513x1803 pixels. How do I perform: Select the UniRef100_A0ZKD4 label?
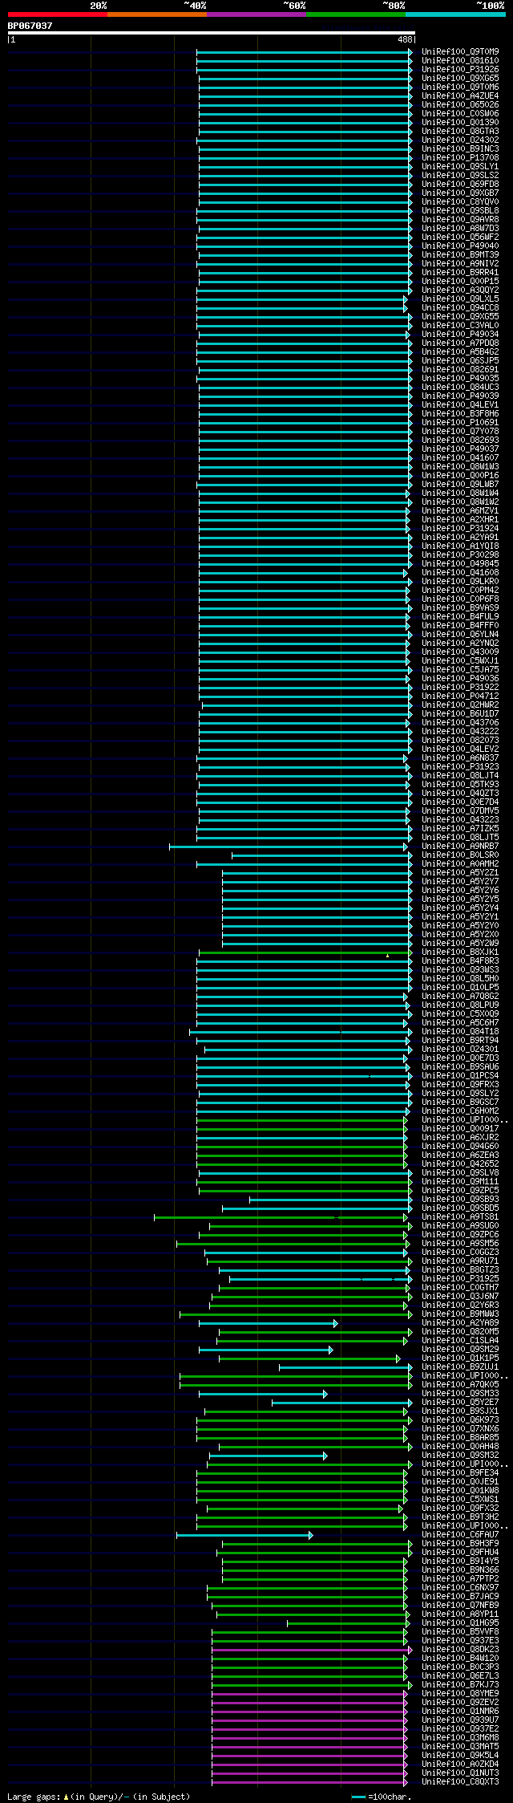click(460, 1764)
